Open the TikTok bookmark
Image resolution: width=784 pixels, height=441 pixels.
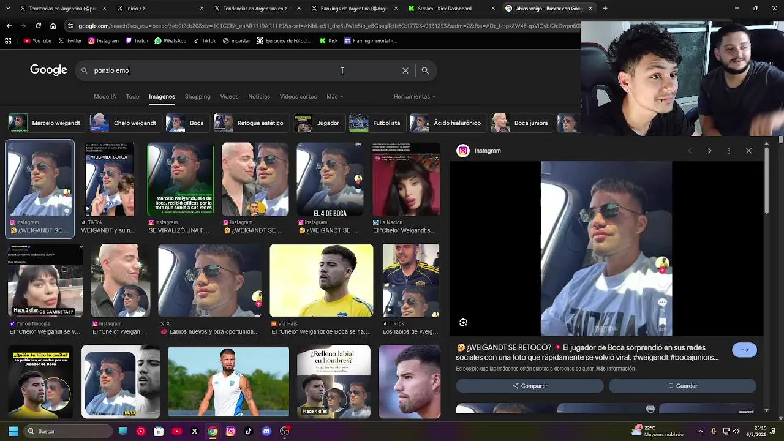205,41
